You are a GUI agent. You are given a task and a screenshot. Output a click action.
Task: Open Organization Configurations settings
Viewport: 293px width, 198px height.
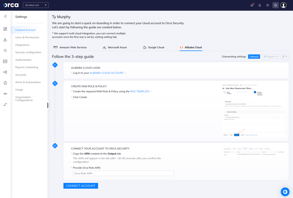(x=24, y=99)
